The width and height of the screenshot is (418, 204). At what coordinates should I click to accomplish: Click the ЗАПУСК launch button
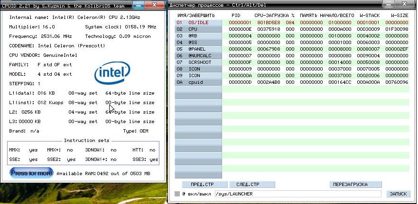pyautogui.click(x=397, y=194)
